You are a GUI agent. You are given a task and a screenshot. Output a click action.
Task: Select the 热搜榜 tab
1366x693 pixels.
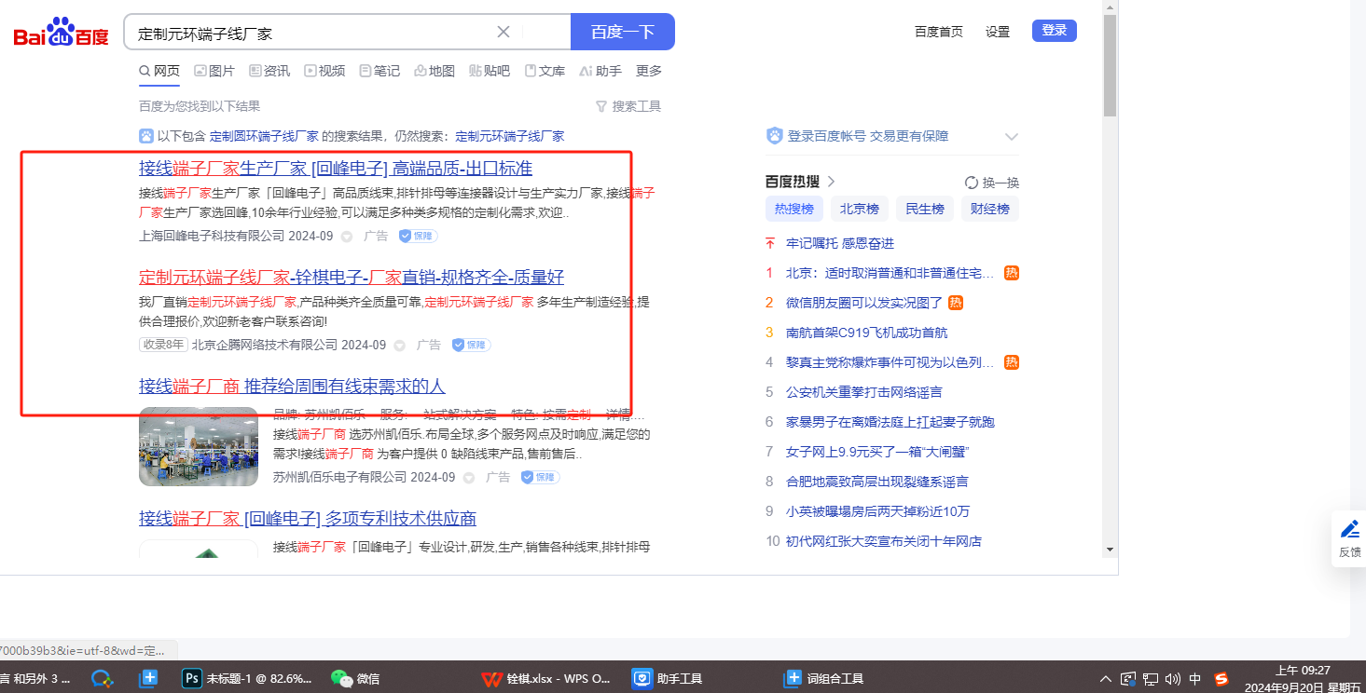click(x=794, y=209)
